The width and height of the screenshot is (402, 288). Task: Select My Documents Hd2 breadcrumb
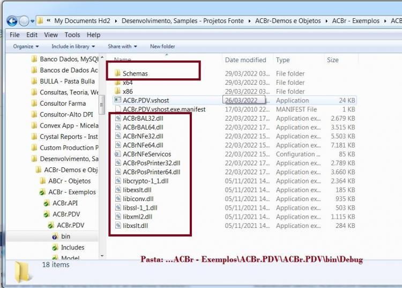coord(82,21)
